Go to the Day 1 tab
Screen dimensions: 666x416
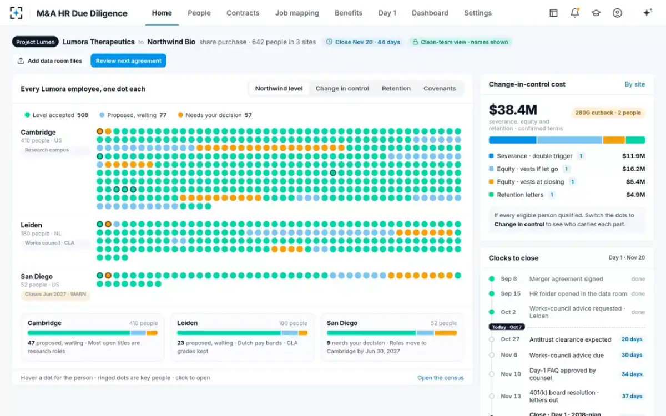click(x=387, y=13)
